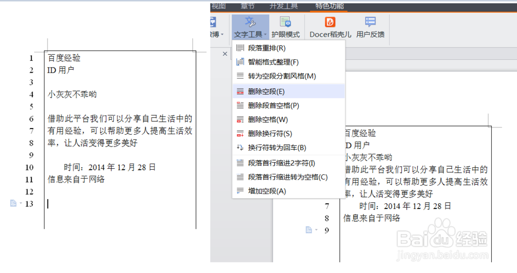Expand arrow next to line 13 icon
The height and width of the screenshot is (273, 517).
point(21,203)
